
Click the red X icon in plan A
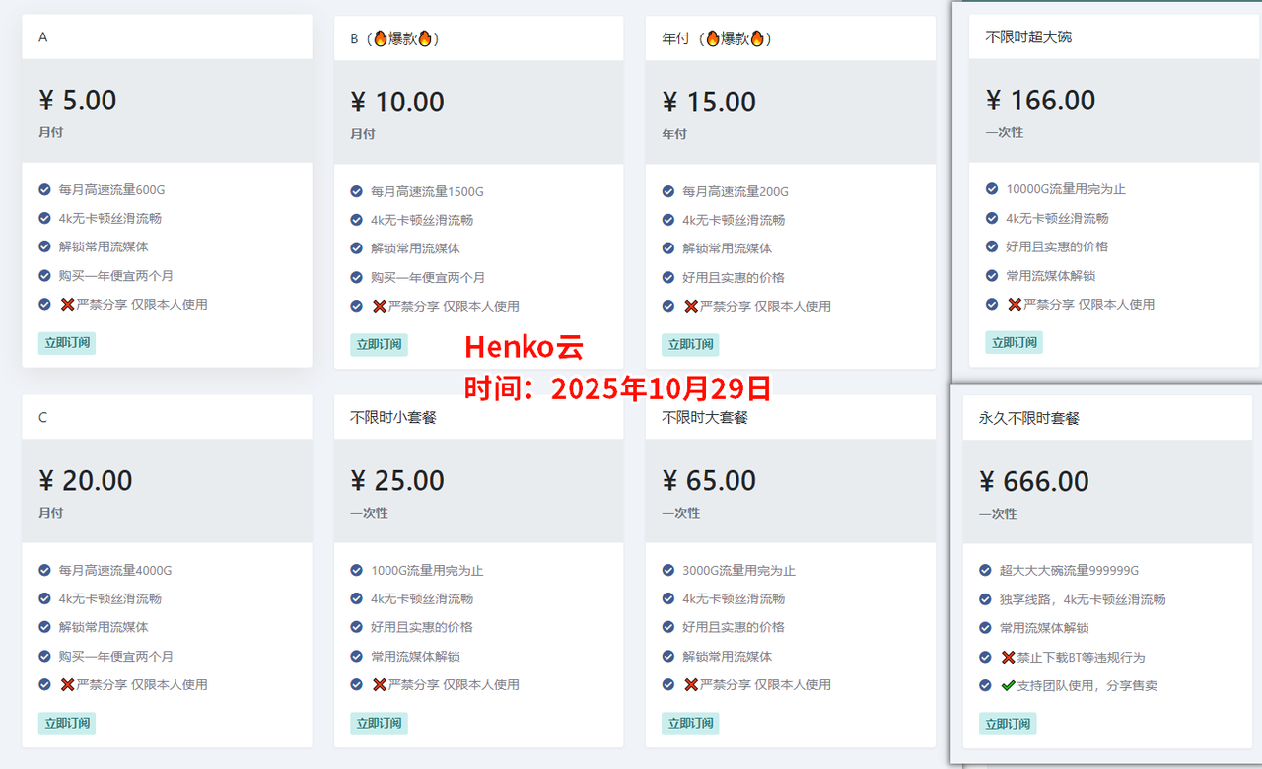tap(67, 304)
